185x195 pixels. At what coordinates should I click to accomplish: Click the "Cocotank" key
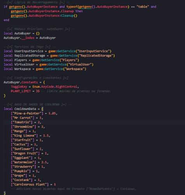21,180
